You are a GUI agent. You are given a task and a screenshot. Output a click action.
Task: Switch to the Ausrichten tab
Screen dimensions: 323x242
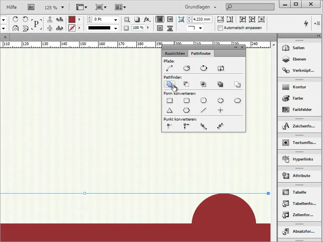[x=175, y=54]
